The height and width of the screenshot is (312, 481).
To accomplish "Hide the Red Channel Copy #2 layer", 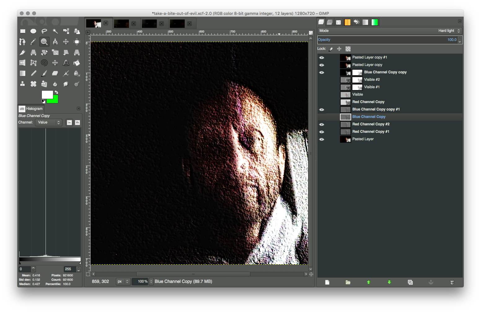I will pos(322,124).
